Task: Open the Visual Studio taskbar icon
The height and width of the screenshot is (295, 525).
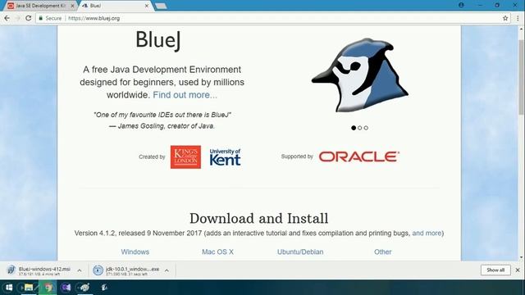Action: [x=66, y=288]
